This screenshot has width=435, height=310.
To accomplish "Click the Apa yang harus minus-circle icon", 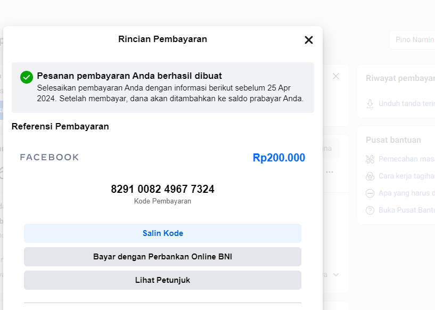I will (x=370, y=193).
